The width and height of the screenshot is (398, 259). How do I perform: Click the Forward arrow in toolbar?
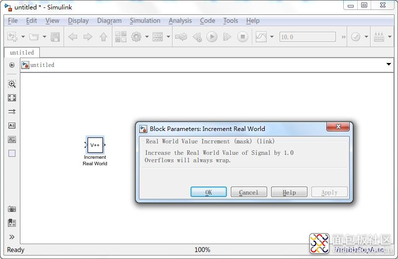88,37
